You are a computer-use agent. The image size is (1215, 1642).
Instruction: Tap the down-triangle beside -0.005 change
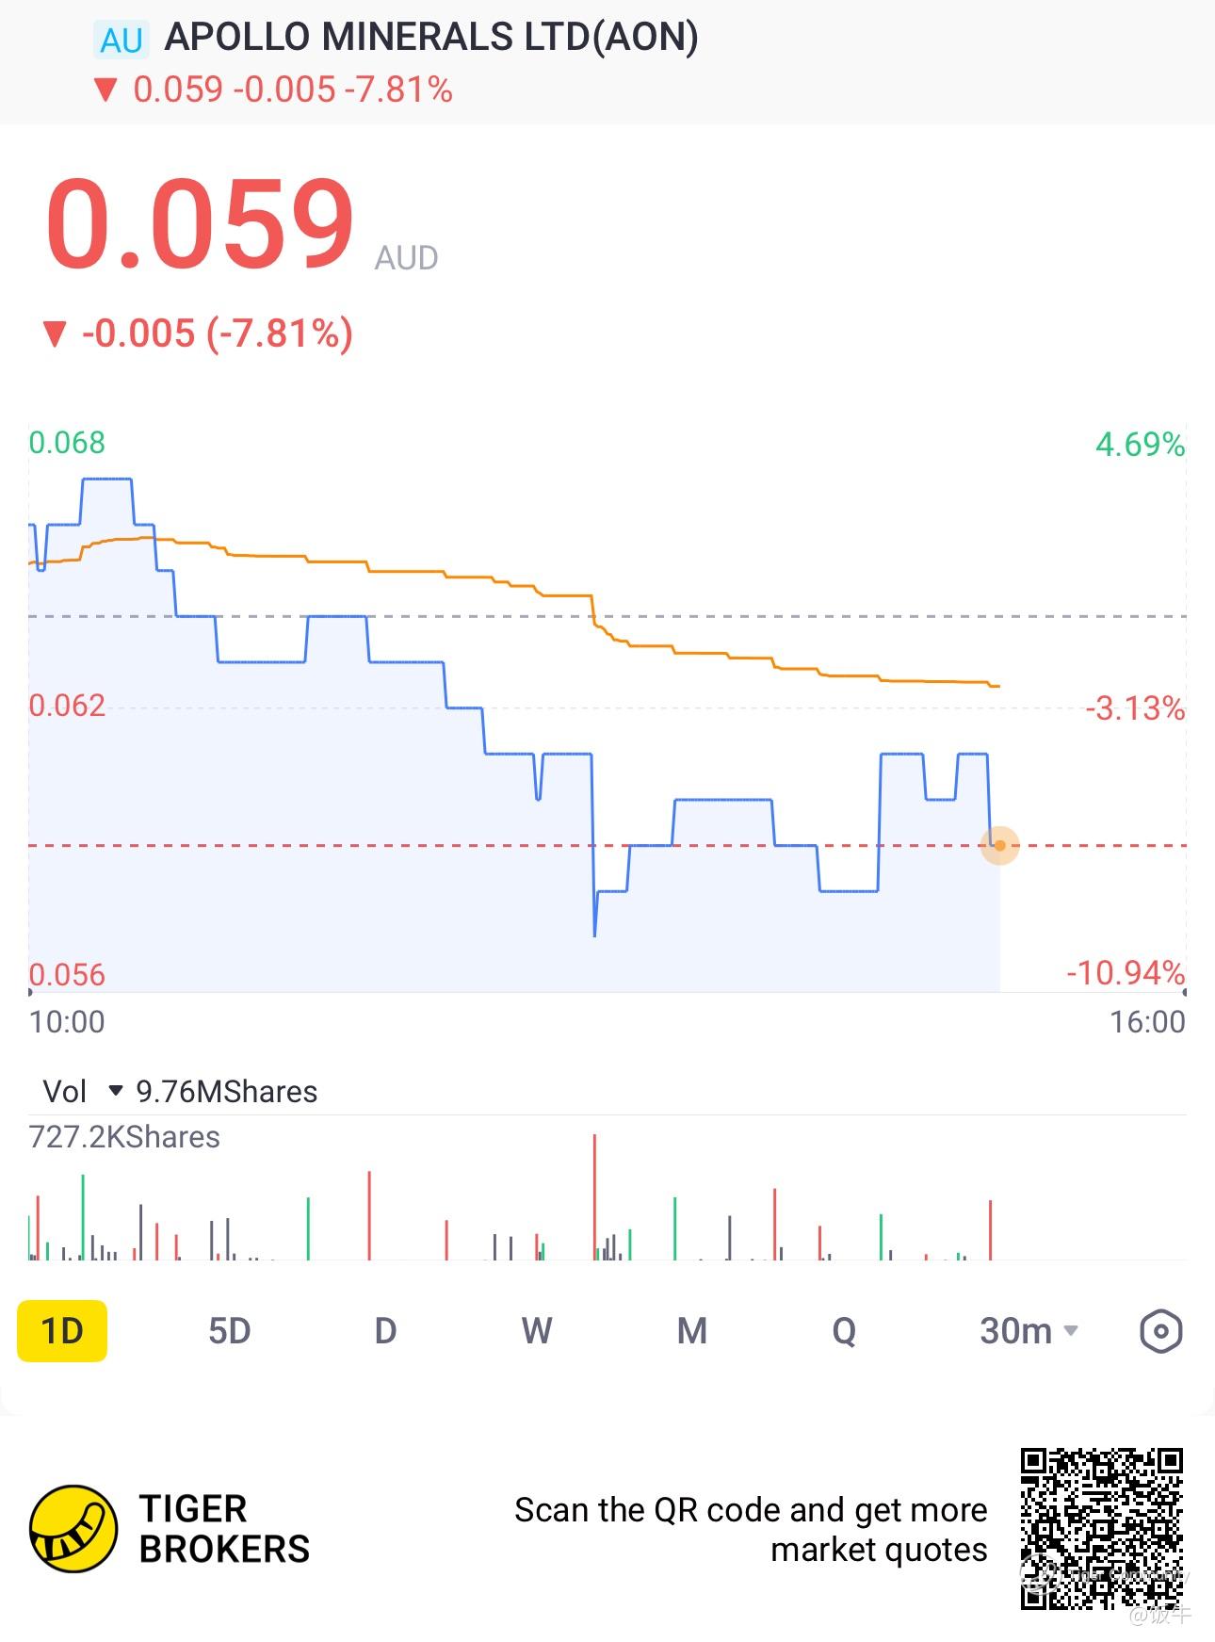pos(56,333)
